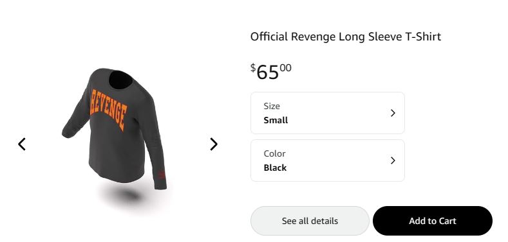Screen dimensions: 508x242
Task: Expand the Size selector showing Small
Action: coord(328,113)
